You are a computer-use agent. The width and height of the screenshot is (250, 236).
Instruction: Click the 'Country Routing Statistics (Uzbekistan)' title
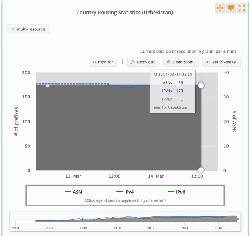click(x=125, y=13)
